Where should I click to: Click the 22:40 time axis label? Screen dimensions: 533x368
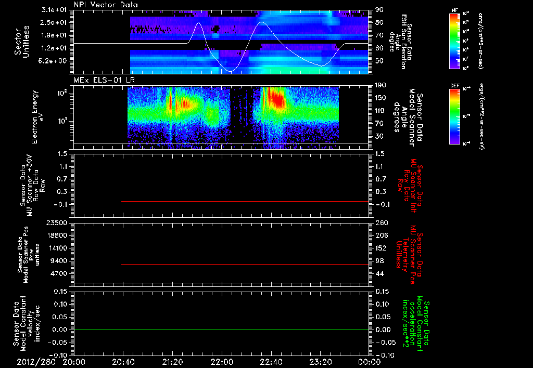271,362
